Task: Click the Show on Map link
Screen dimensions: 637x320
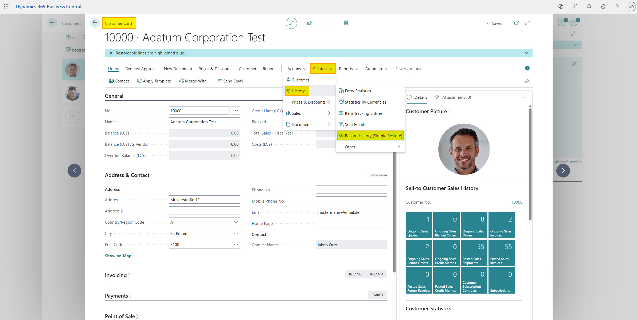Action: coord(118,256)
